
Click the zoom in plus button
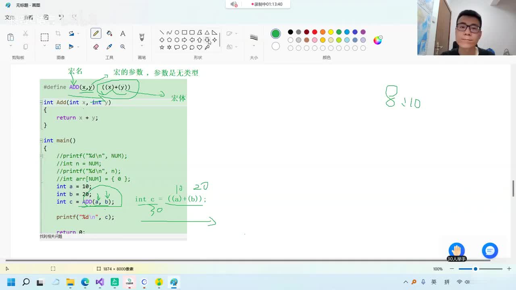[509, 269]
